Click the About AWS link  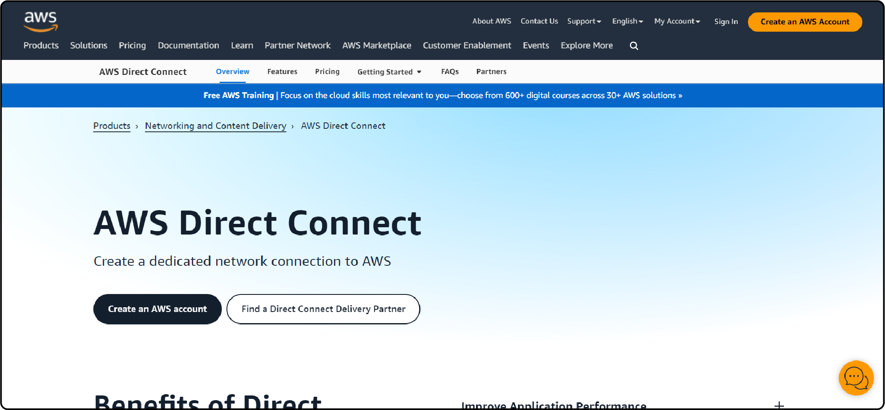[x=492, y=21]
